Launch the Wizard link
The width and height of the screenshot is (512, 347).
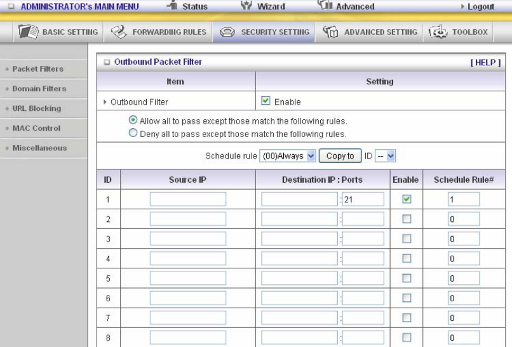(271, 6)
